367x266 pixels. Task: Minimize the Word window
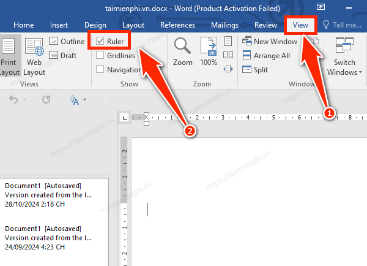(x=349, y=8)
